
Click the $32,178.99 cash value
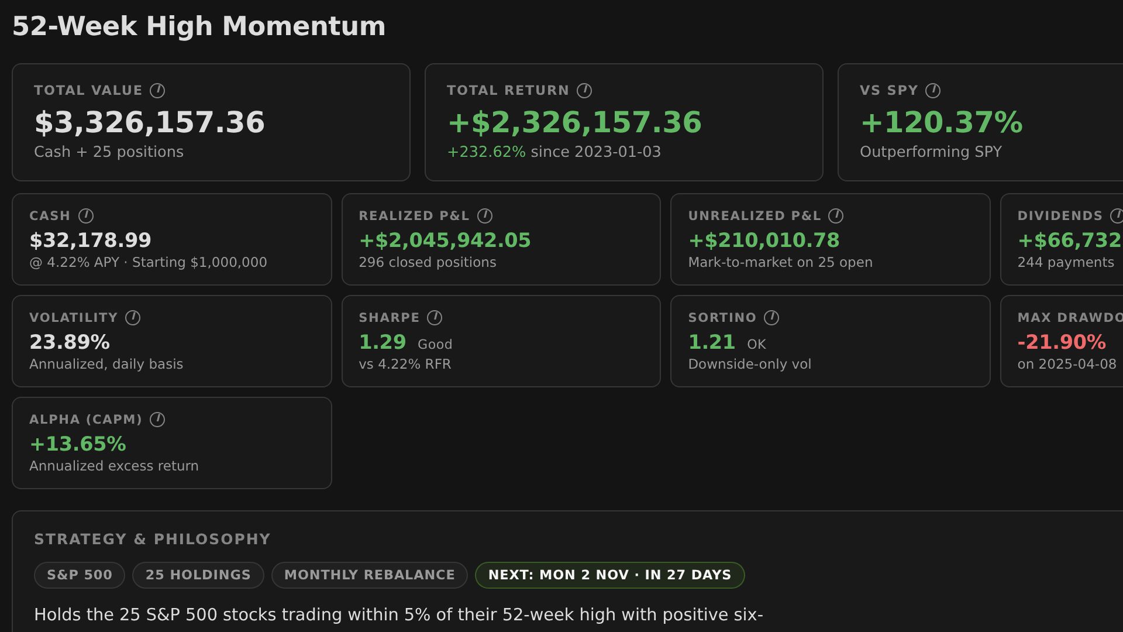[x=90, y=241]
